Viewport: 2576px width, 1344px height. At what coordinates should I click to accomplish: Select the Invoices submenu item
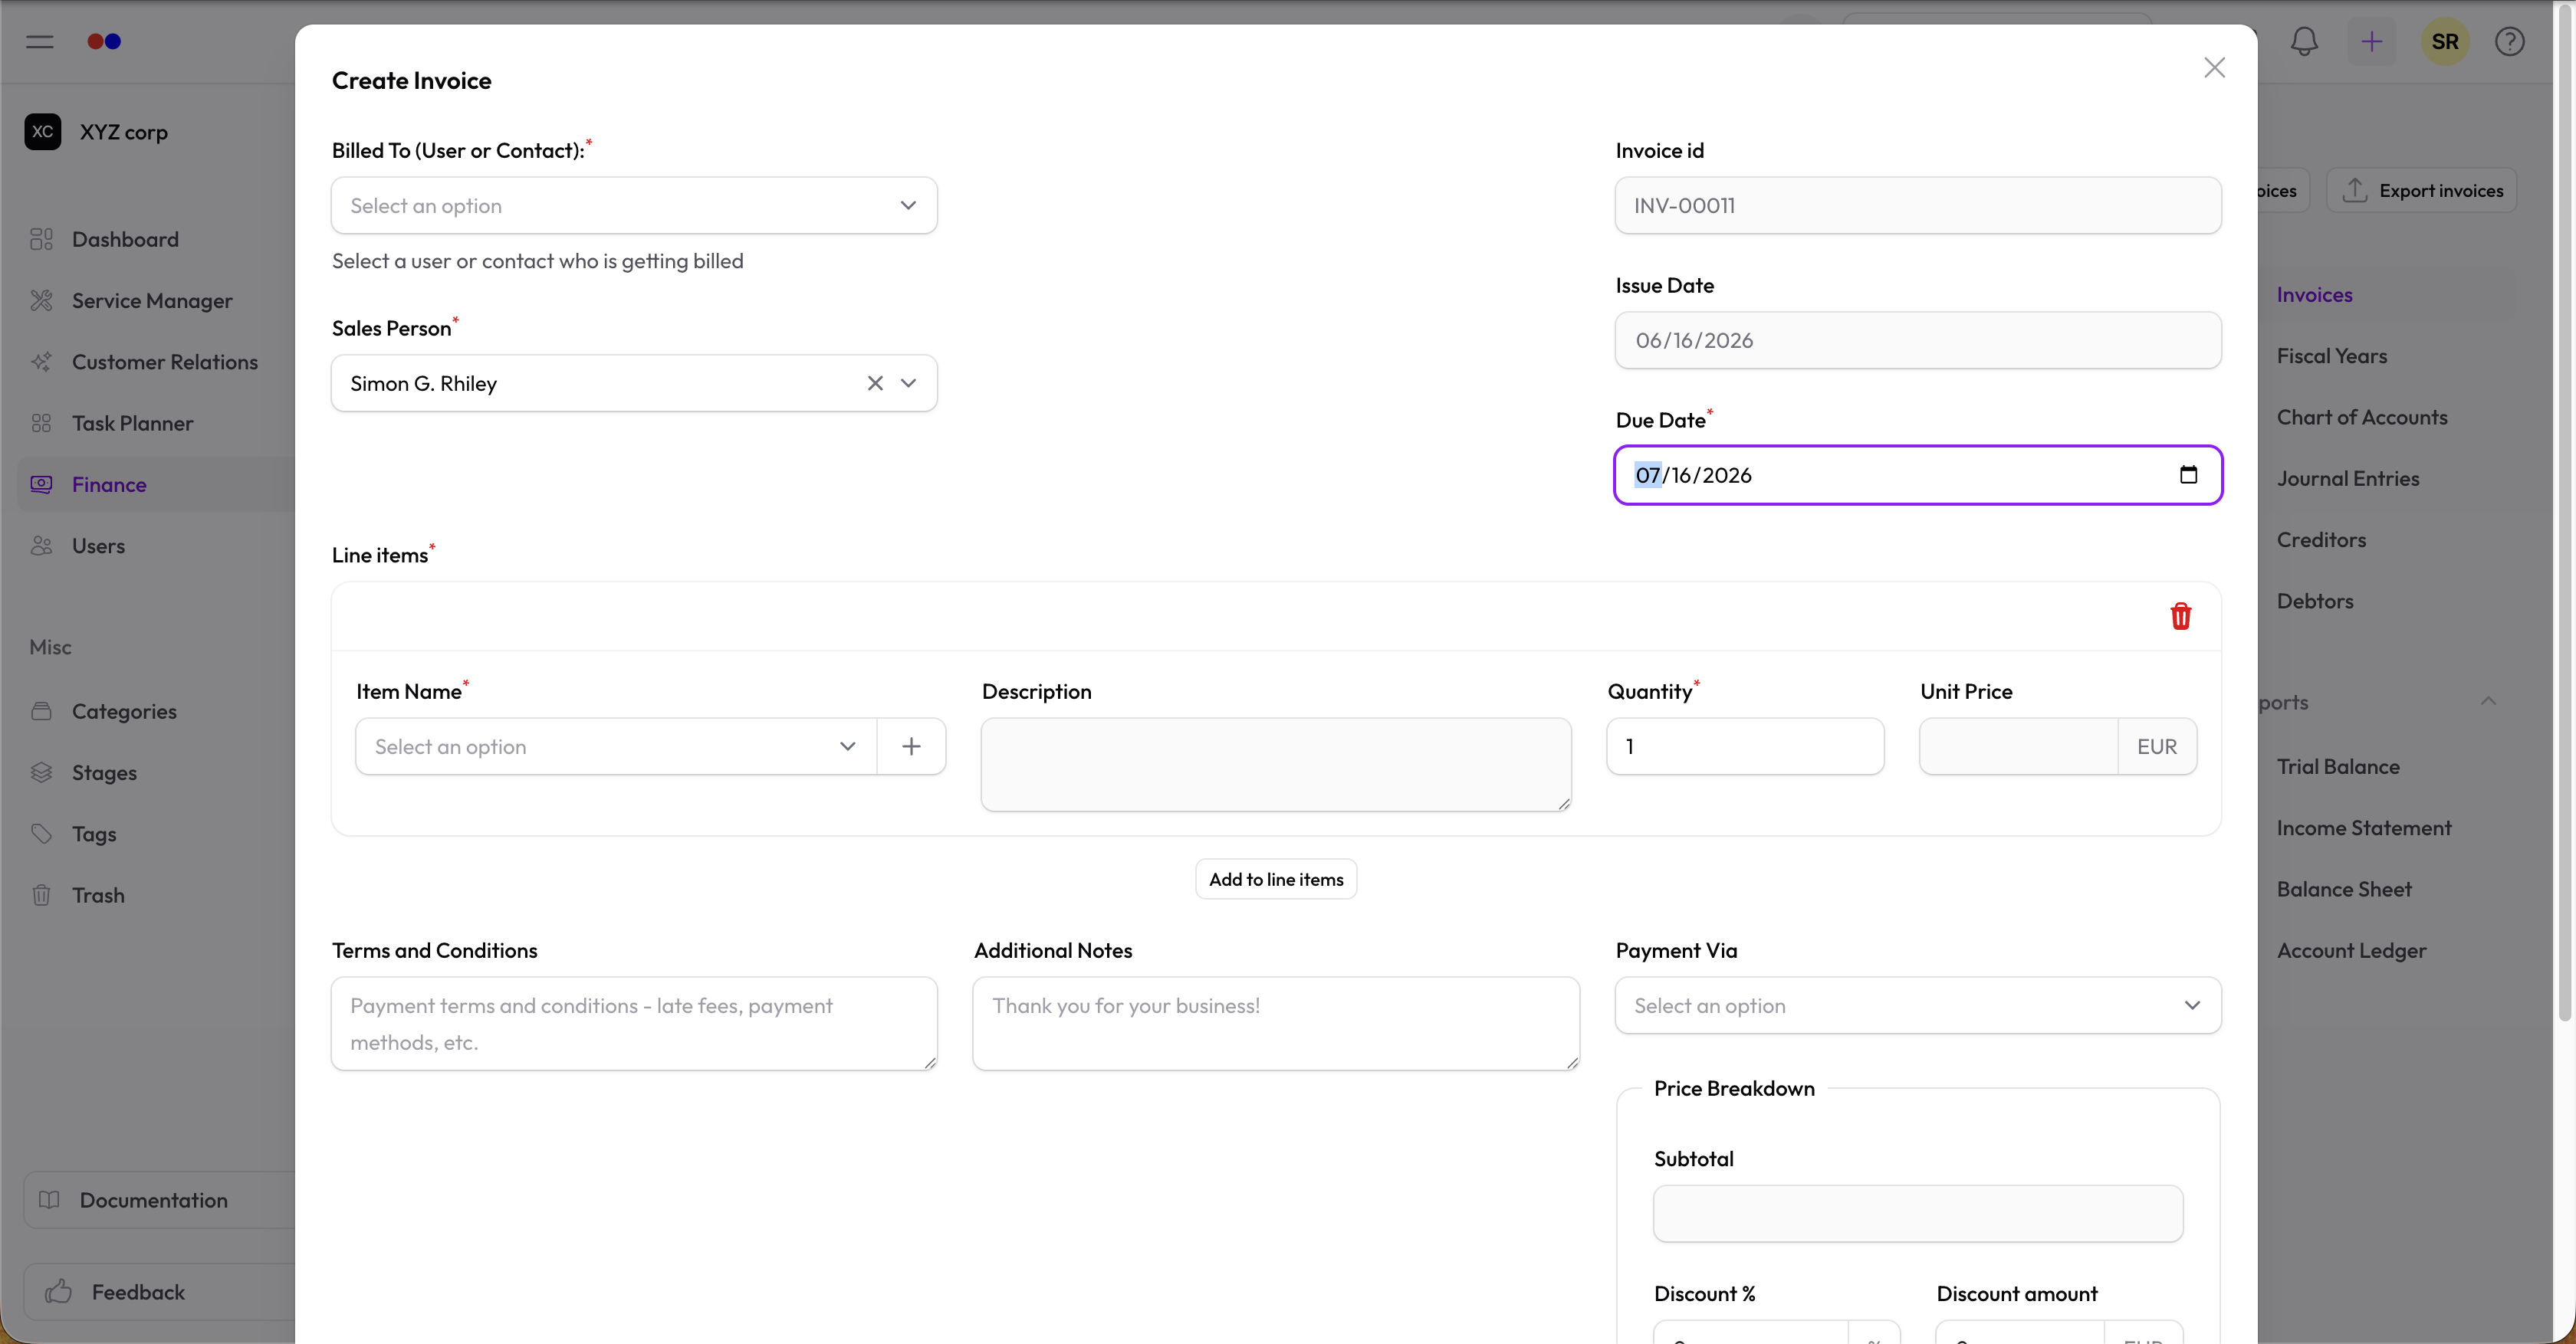pyautogui.click(x=2314, y=295)
